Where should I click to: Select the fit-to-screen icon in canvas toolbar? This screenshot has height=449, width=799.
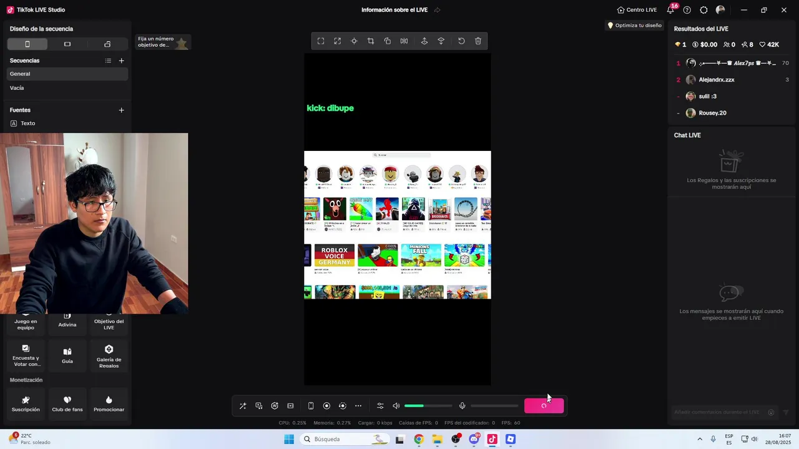321,41
